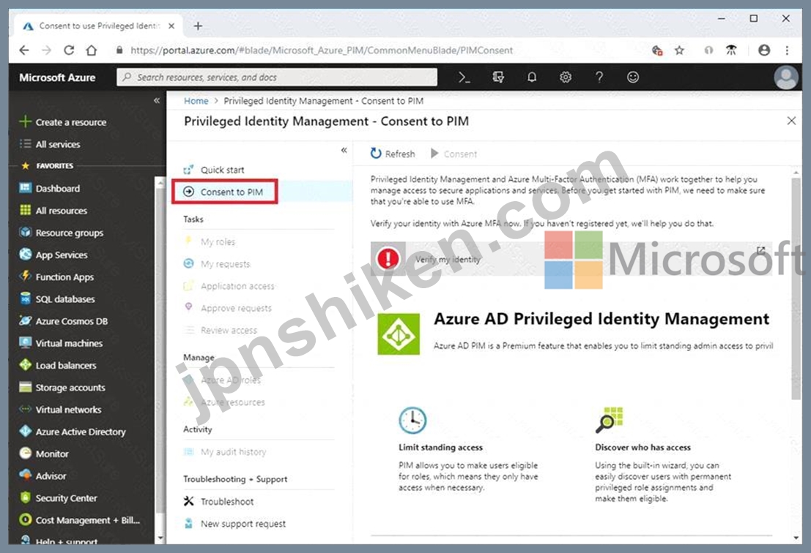Open Virtual machines
811x553 pixels.
[x=61, y=343]
